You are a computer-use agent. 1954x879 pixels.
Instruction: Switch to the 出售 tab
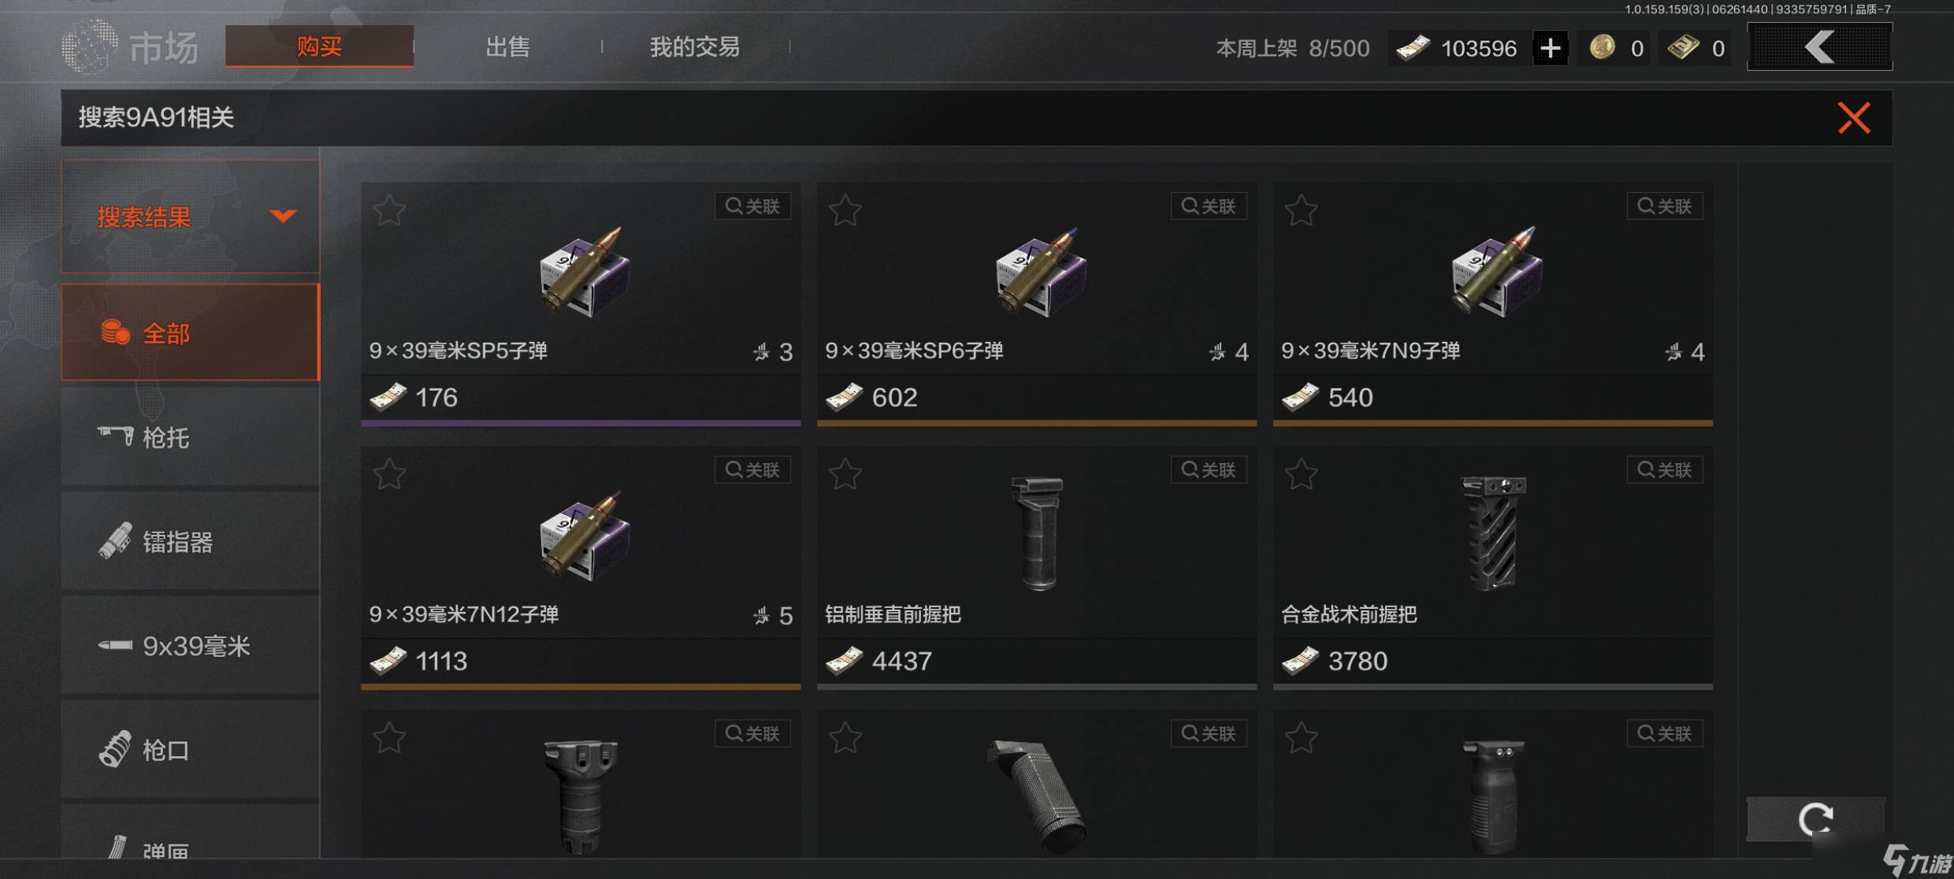[507, 47]
